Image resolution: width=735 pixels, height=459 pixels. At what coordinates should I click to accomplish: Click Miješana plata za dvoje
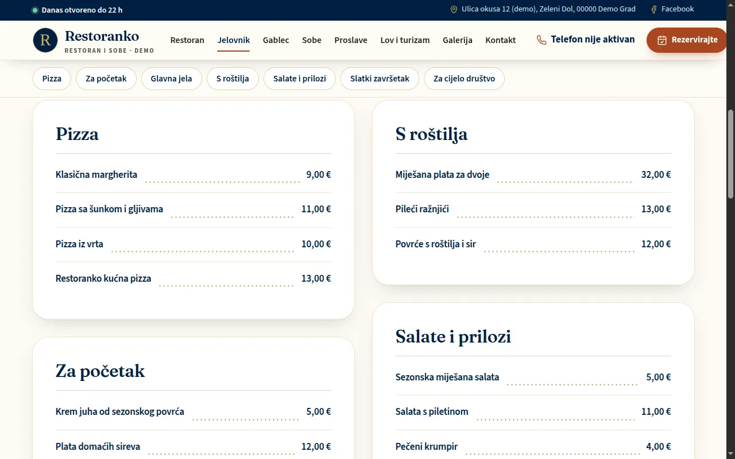442,174
